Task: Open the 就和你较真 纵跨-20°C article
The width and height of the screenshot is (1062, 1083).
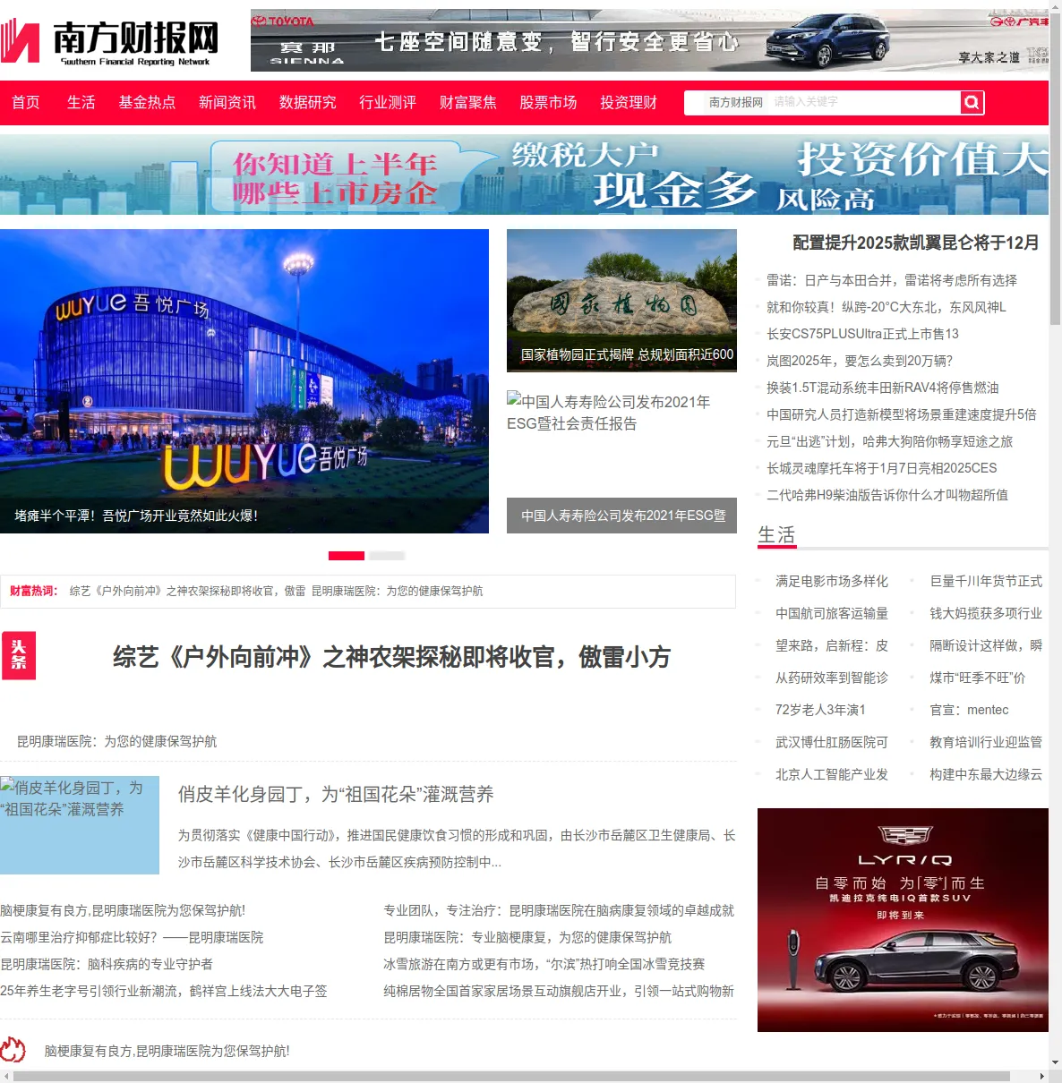Action: pyautogui.click(x=886, y=307)
